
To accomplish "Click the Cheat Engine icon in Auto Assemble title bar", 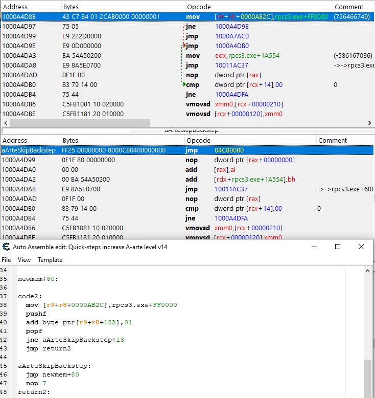I will (6, 247).
